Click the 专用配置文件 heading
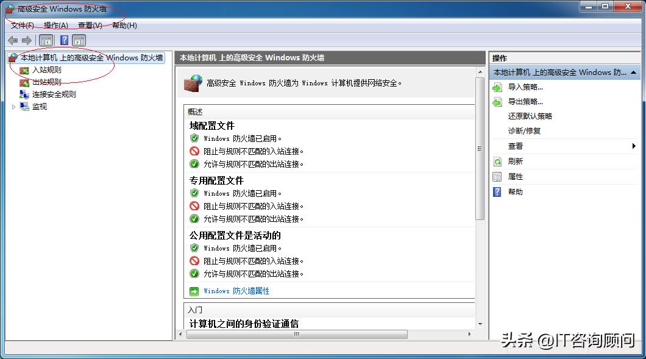Image resolution: width=646 pixels, height=359 pixels. 216,180
